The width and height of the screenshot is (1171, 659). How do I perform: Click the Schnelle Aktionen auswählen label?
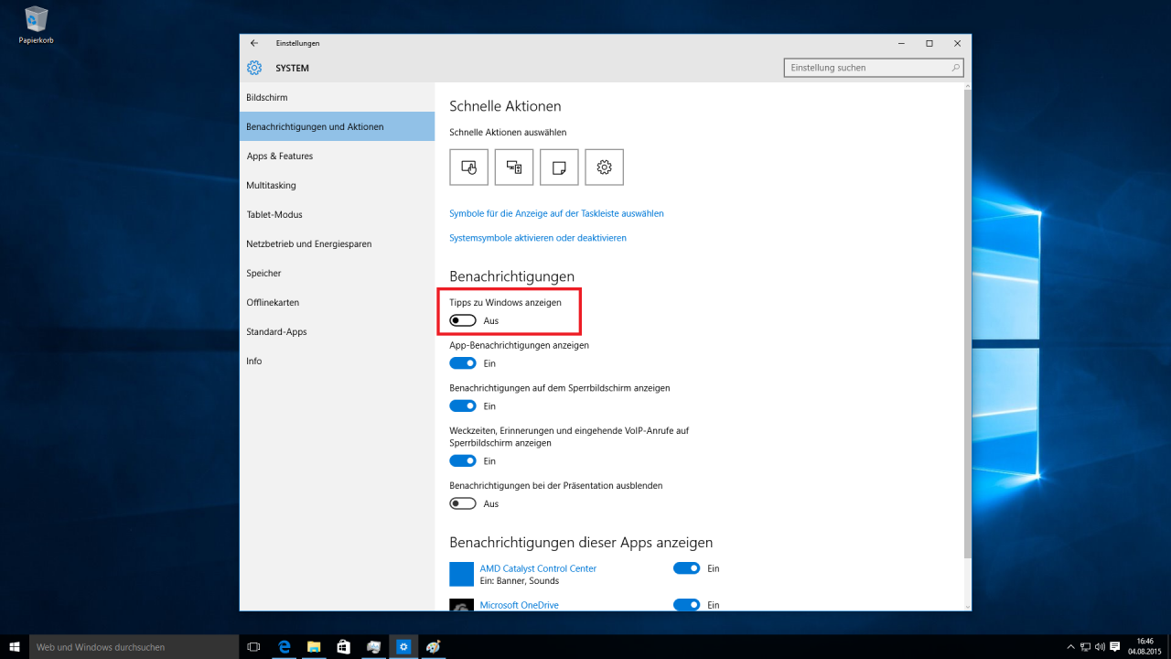[508, 133]
